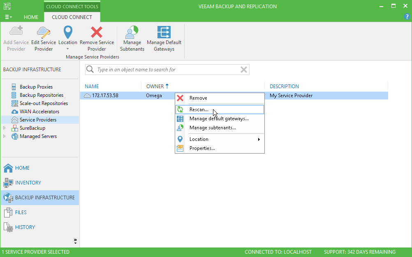Click the help question mark icon
The height and width of the screenshot is (257, 412).
[407, 17]
